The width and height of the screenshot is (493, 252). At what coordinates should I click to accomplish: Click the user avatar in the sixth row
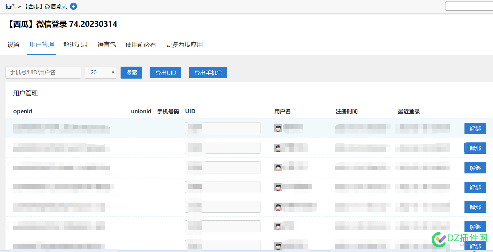tap(278, 227)
